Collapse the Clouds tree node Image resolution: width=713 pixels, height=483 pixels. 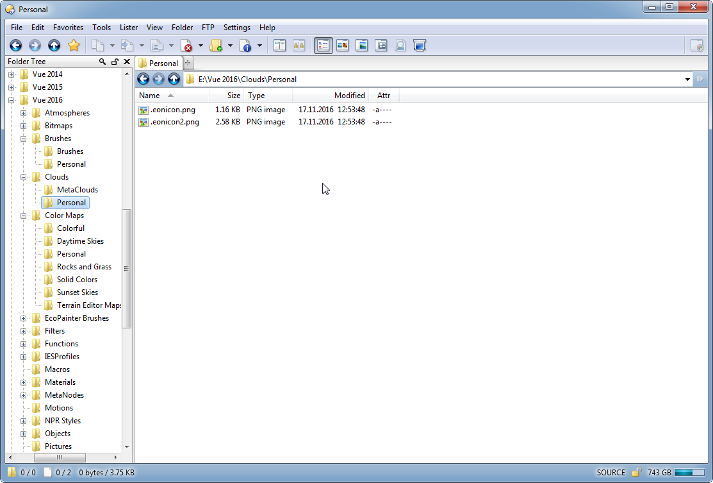pyautogui.click(x=23, y=177)
